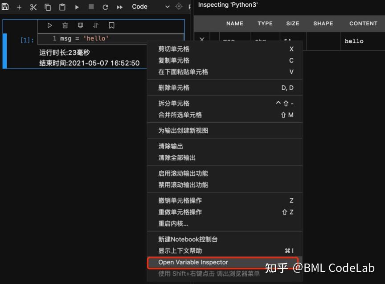
Task: Save the notebook with the save icon
Action: (x=5, y=7)
